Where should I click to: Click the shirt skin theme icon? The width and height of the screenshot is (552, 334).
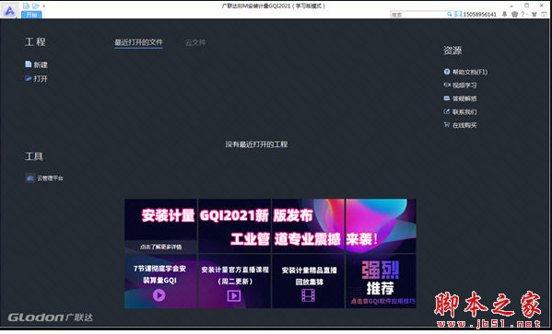pos(534,14)
